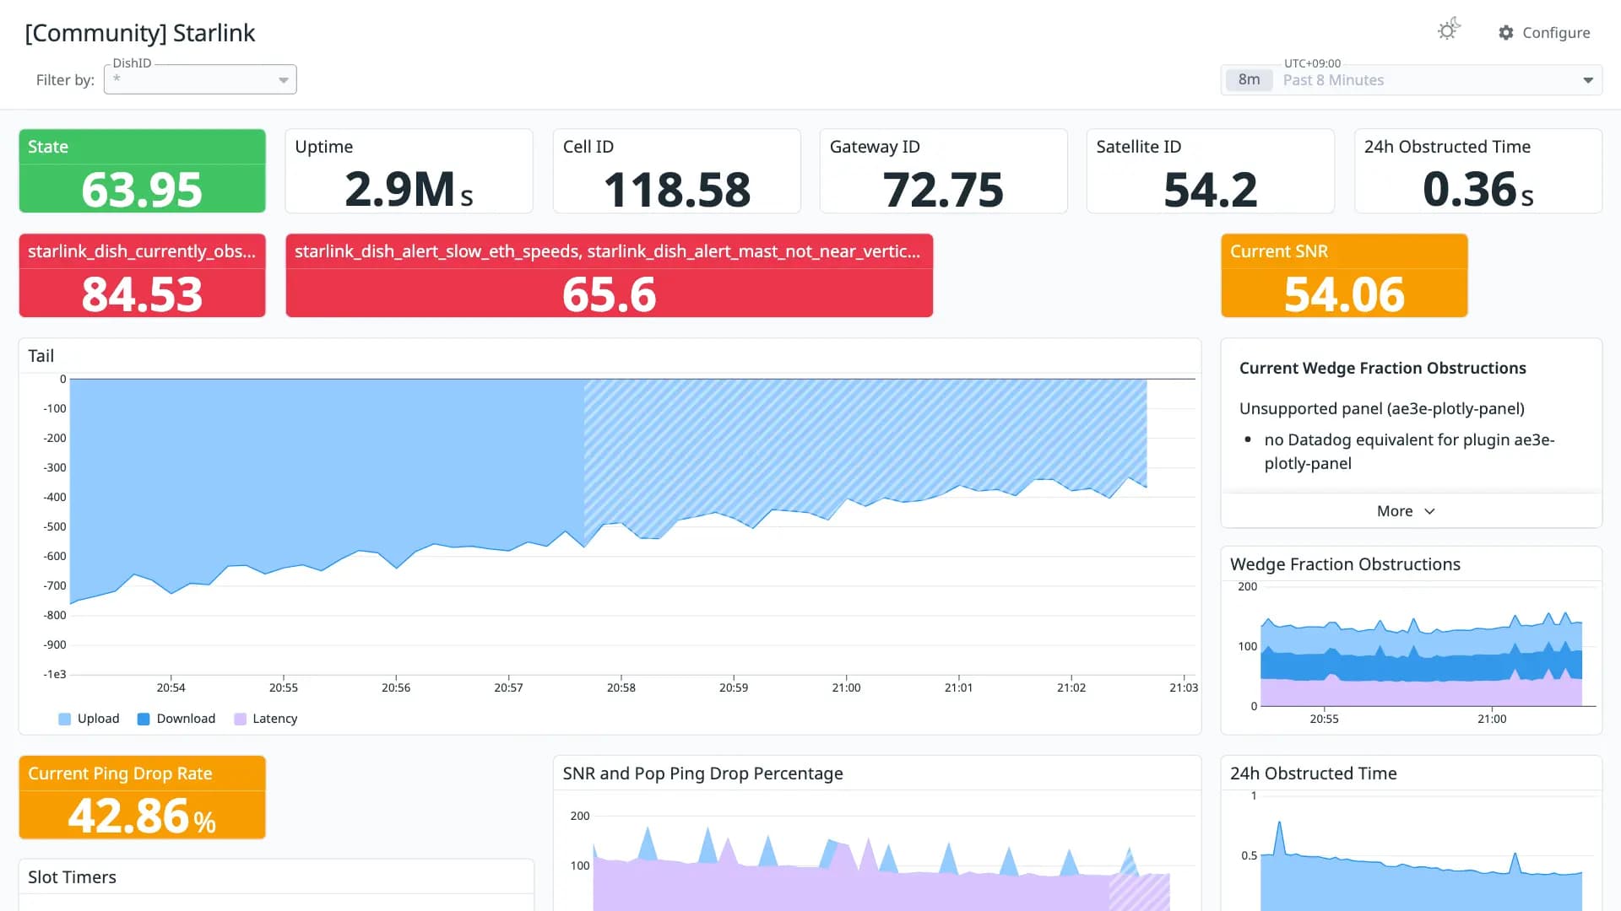Click the Current Wedge Fraction Obstructions heading

(1382, 368)
